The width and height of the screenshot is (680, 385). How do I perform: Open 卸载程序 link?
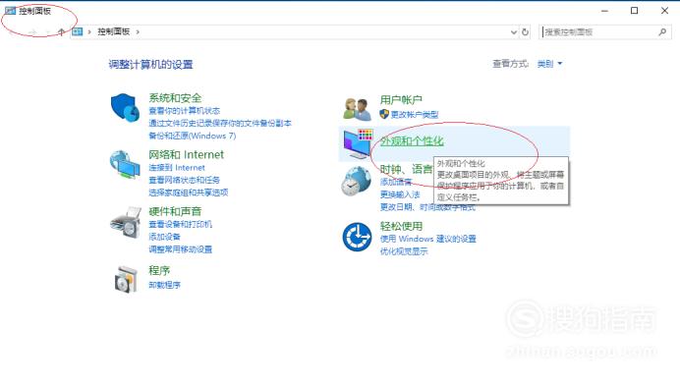164,285
